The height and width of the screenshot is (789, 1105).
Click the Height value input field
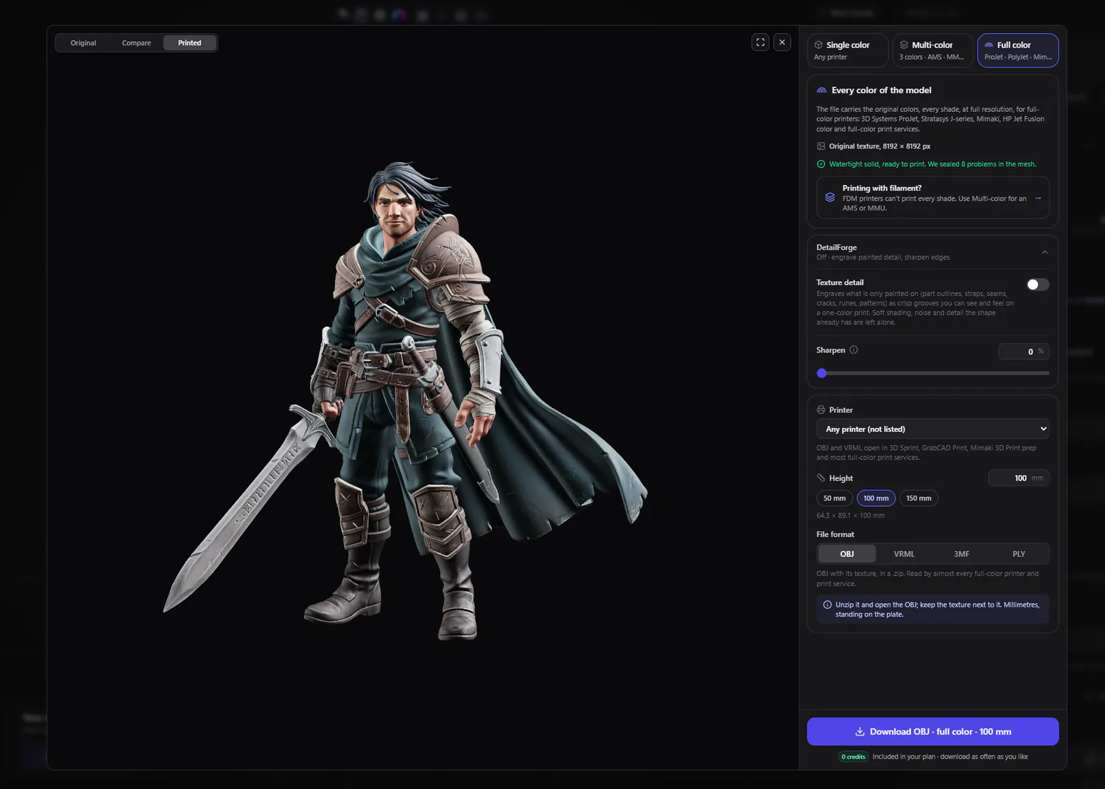click(1019, 478)
